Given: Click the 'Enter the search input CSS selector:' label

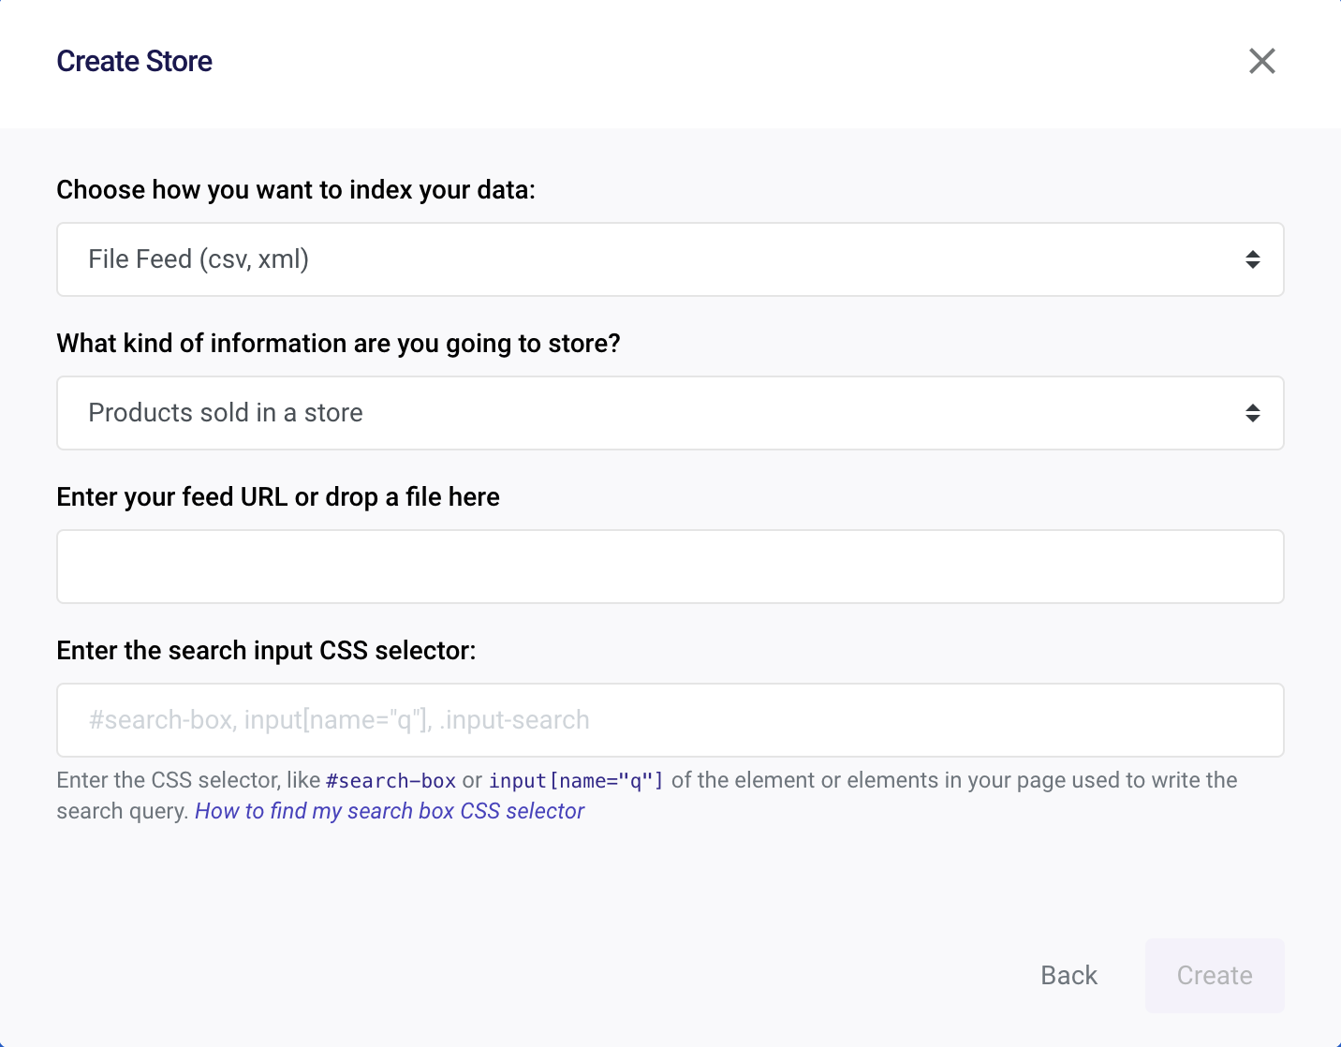Looking at the screenshot, I should click(266, 651).
